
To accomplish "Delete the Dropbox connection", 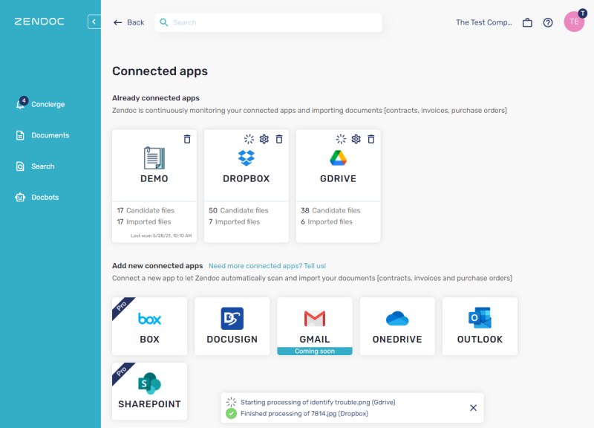I will pos(279,139).
